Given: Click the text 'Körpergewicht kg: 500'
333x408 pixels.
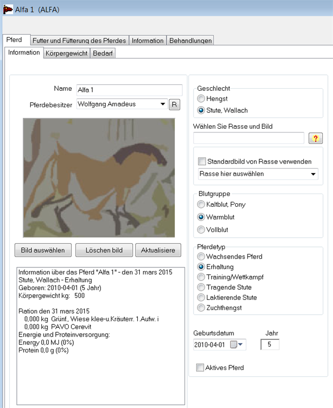Looking at the screenshot, I should 51,296.
